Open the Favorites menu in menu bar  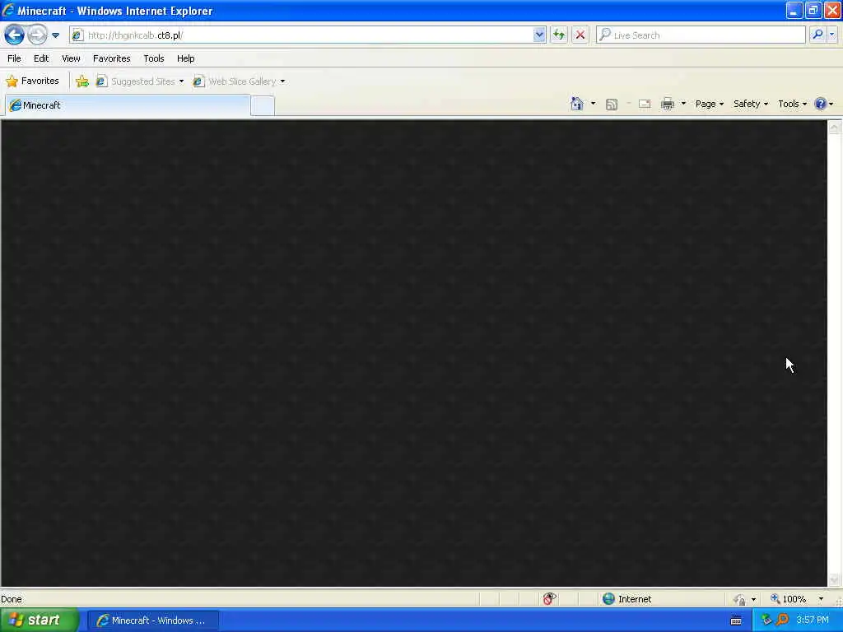tap(111, 58)
